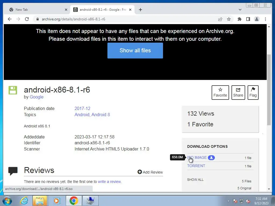Click the ISO IMAGE download arrow icon

(211, 158)
